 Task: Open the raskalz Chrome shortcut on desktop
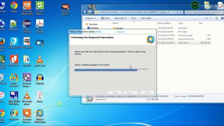(x=14, y=7)
